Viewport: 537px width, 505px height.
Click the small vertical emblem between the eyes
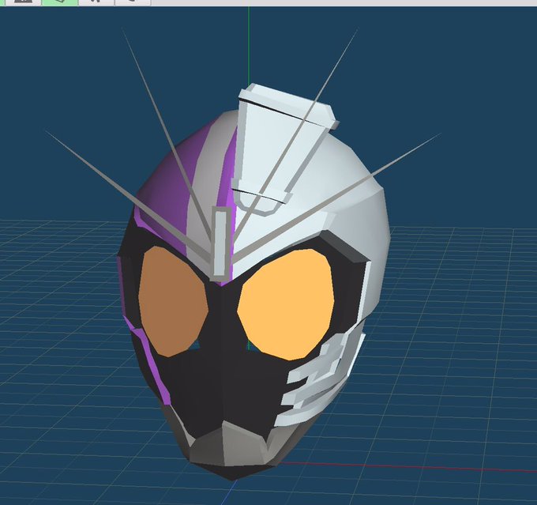[x=220, y=242]
